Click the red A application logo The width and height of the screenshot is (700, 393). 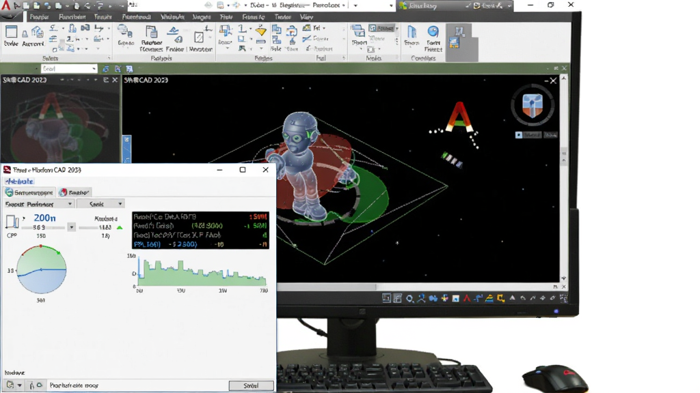(x=5, y=5)
